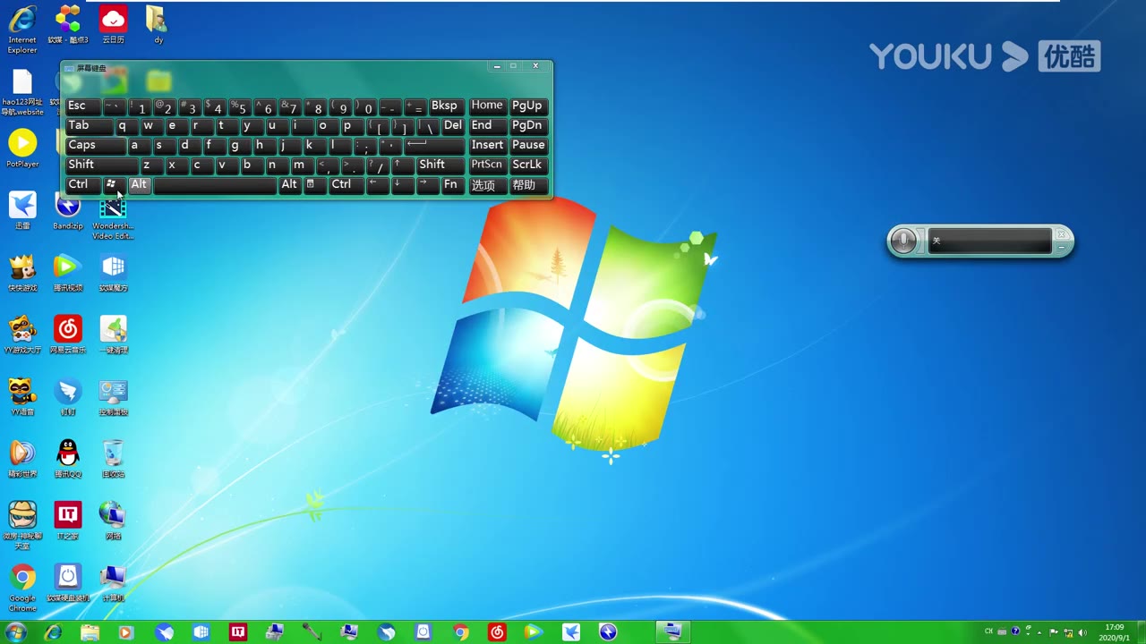Click the CH language indicator in the tray
This screenshot has width=1146, height=644.
coord(988,631)
